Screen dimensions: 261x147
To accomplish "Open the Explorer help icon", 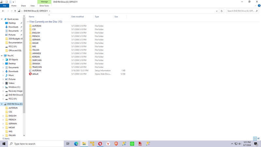I will (x=259, y=6).
